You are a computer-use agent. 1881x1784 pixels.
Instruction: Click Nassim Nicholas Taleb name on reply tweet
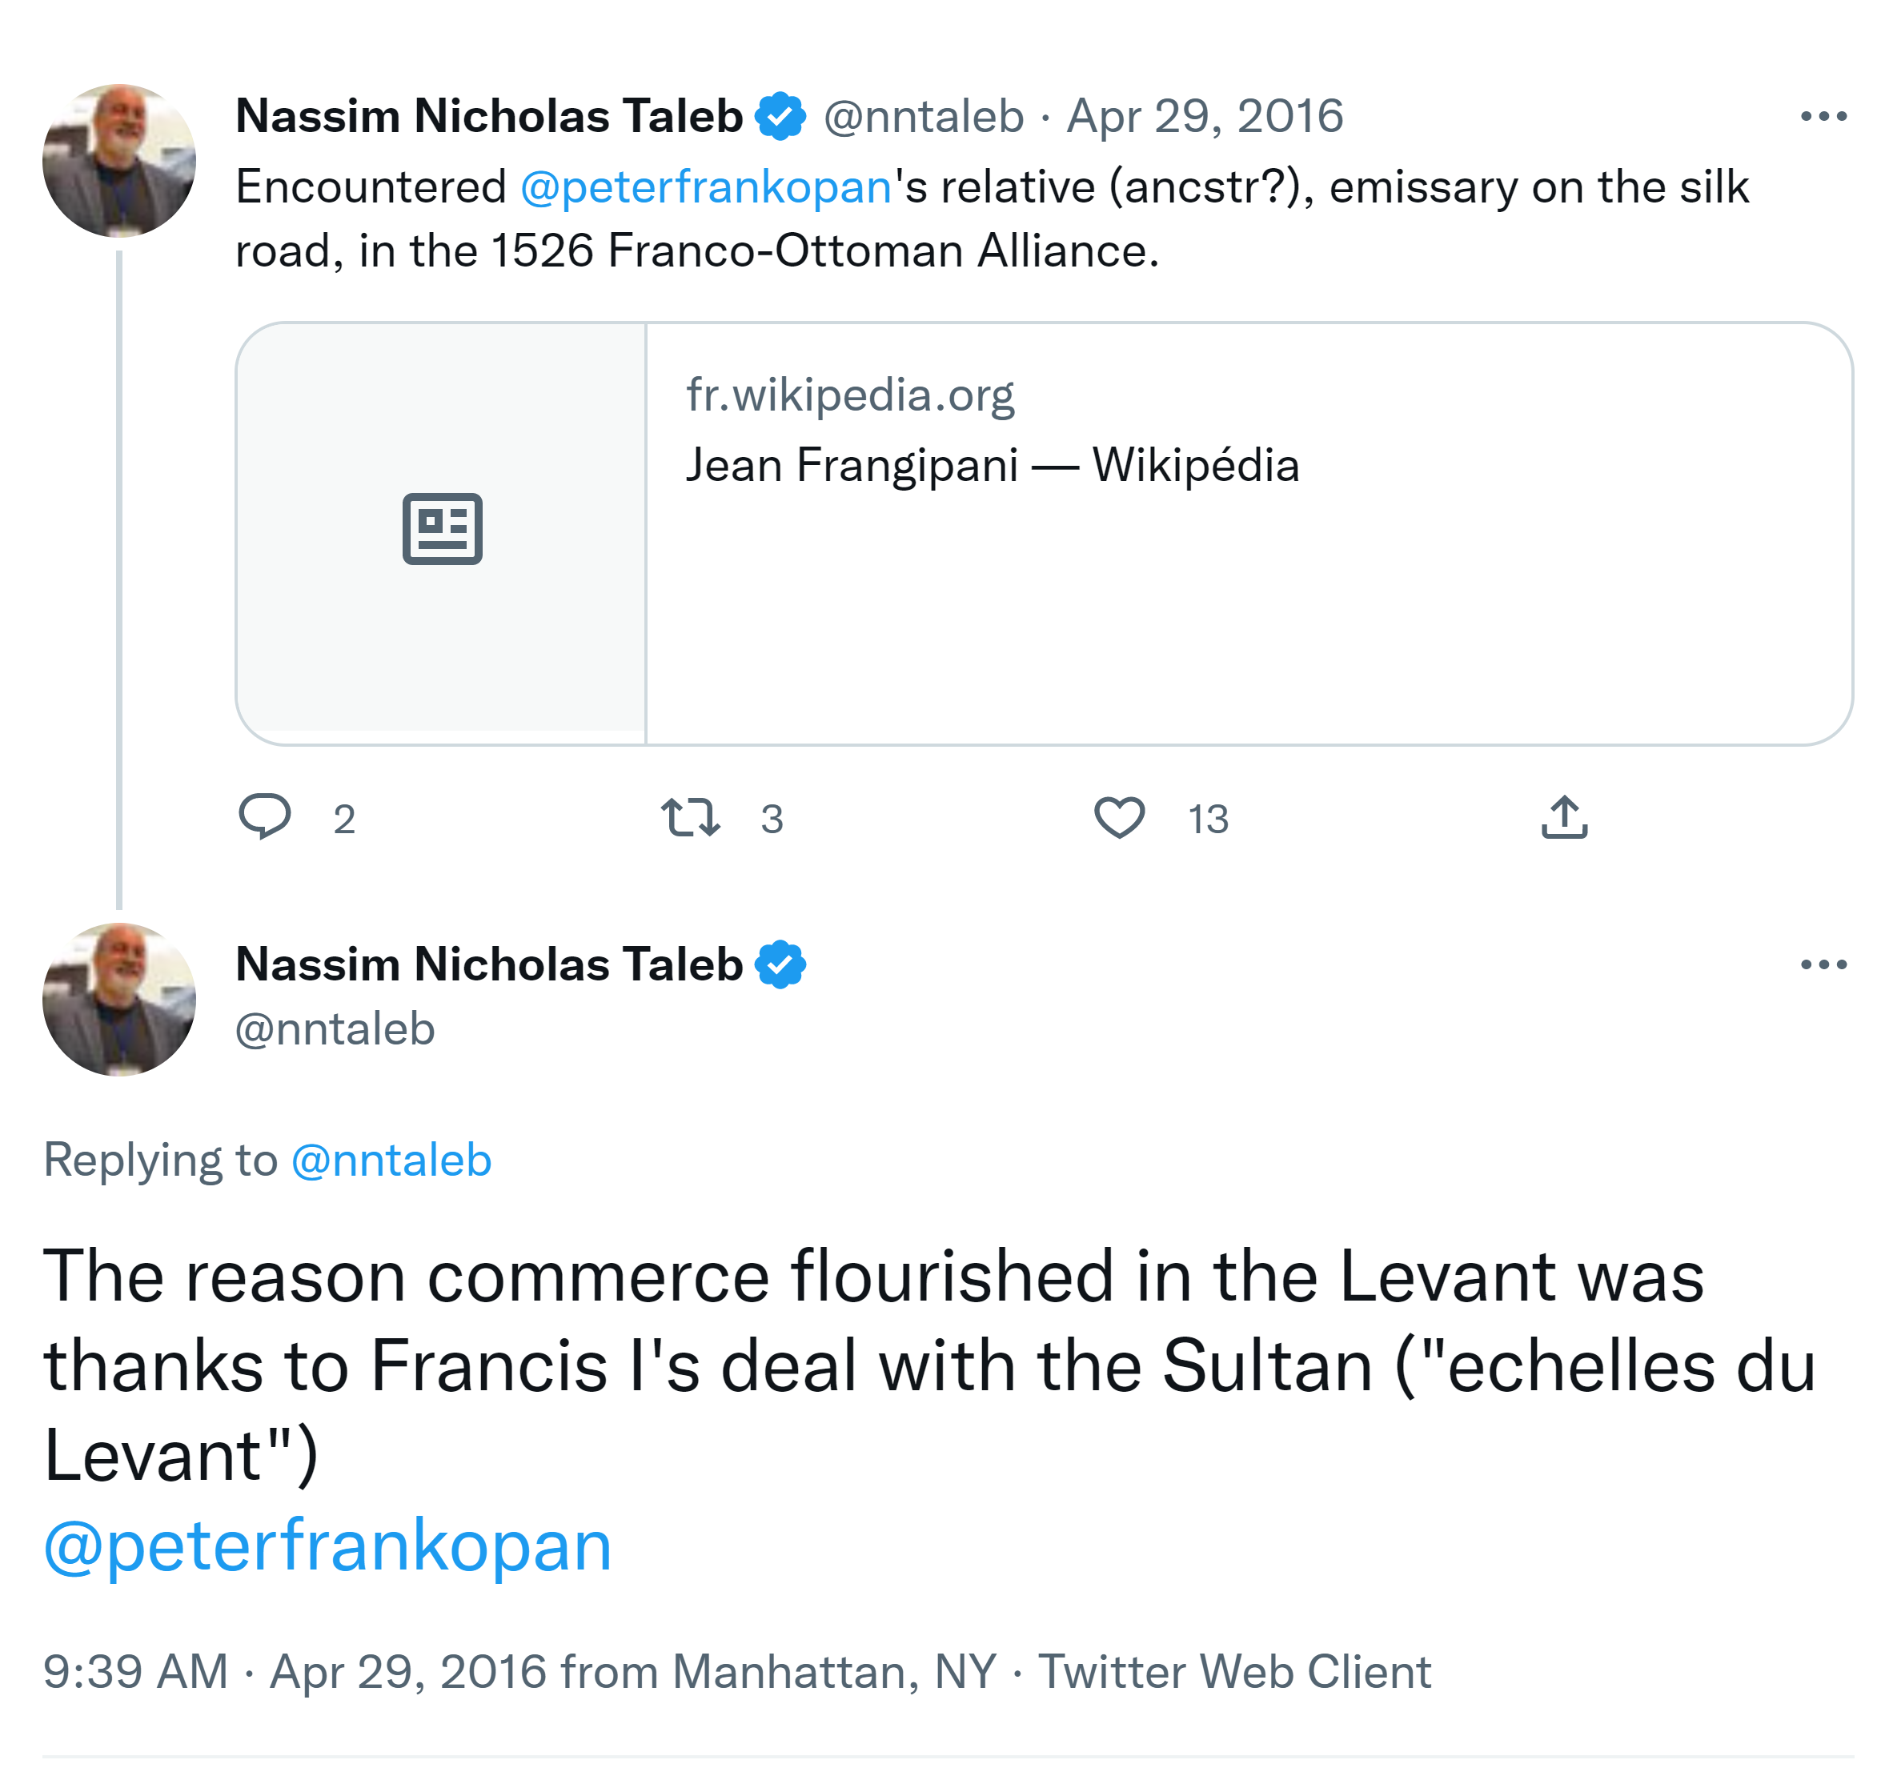(x=489, y=964)
